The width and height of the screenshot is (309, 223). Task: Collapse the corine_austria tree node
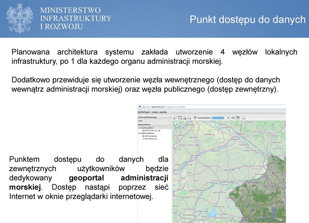pyautogui.click(x=139, y=128)
